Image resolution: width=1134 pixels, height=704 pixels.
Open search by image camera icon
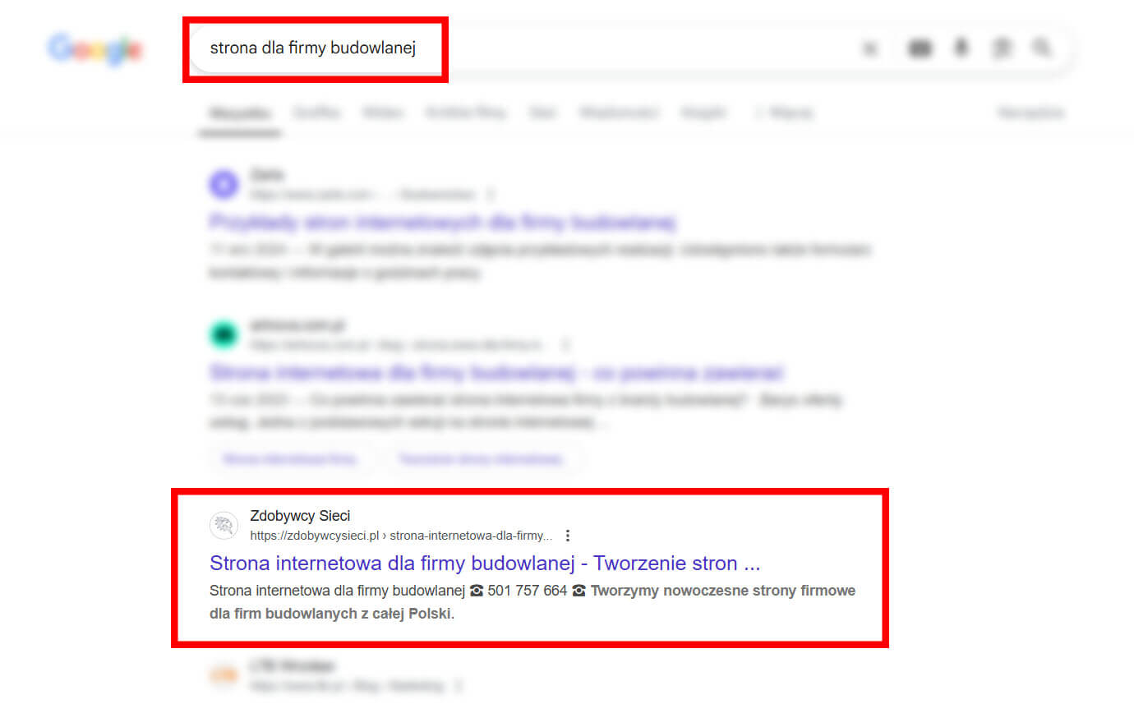coord(1001,49)
